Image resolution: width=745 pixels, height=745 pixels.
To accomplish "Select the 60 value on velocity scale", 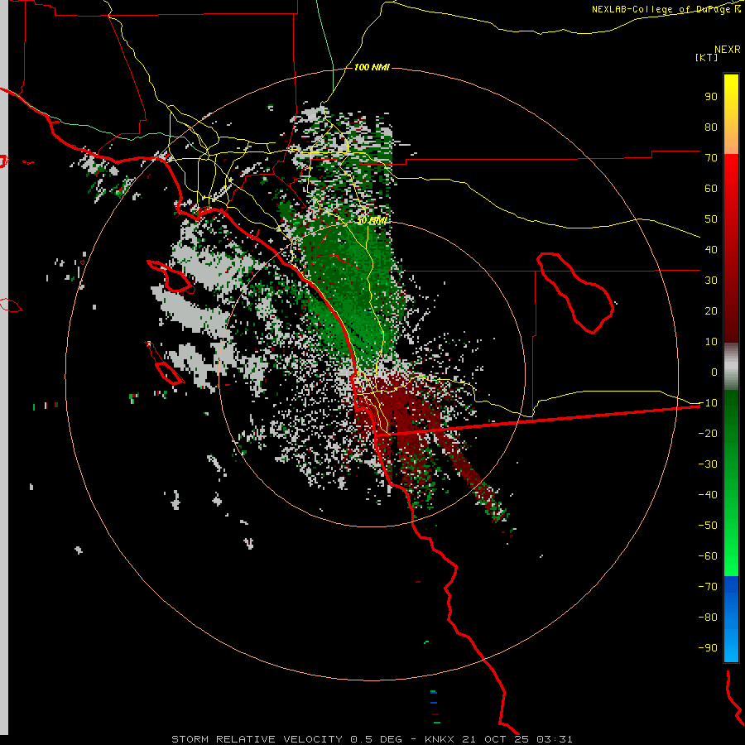I will tap(711, 188).
